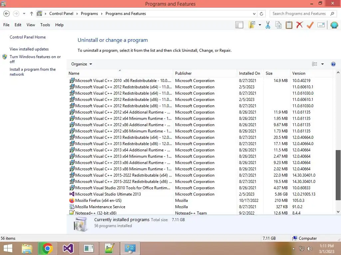The height and width of the screenshot is (255, 341).
Task: Click the orange checkmark toolbar icon
Action: (x=310, y=25)
